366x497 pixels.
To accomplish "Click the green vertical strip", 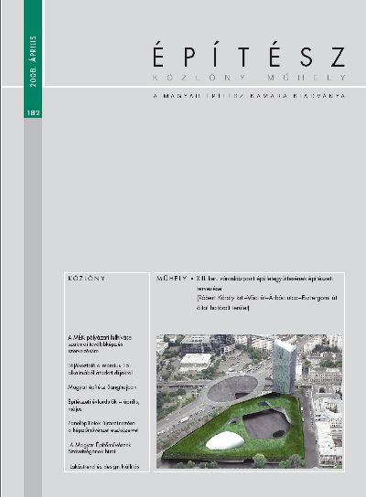I will 33,59.
